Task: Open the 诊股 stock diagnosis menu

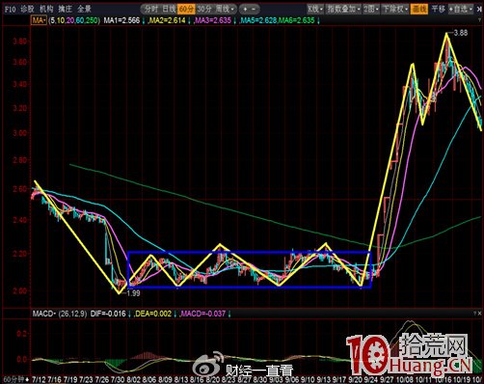Action: (27, 9)
